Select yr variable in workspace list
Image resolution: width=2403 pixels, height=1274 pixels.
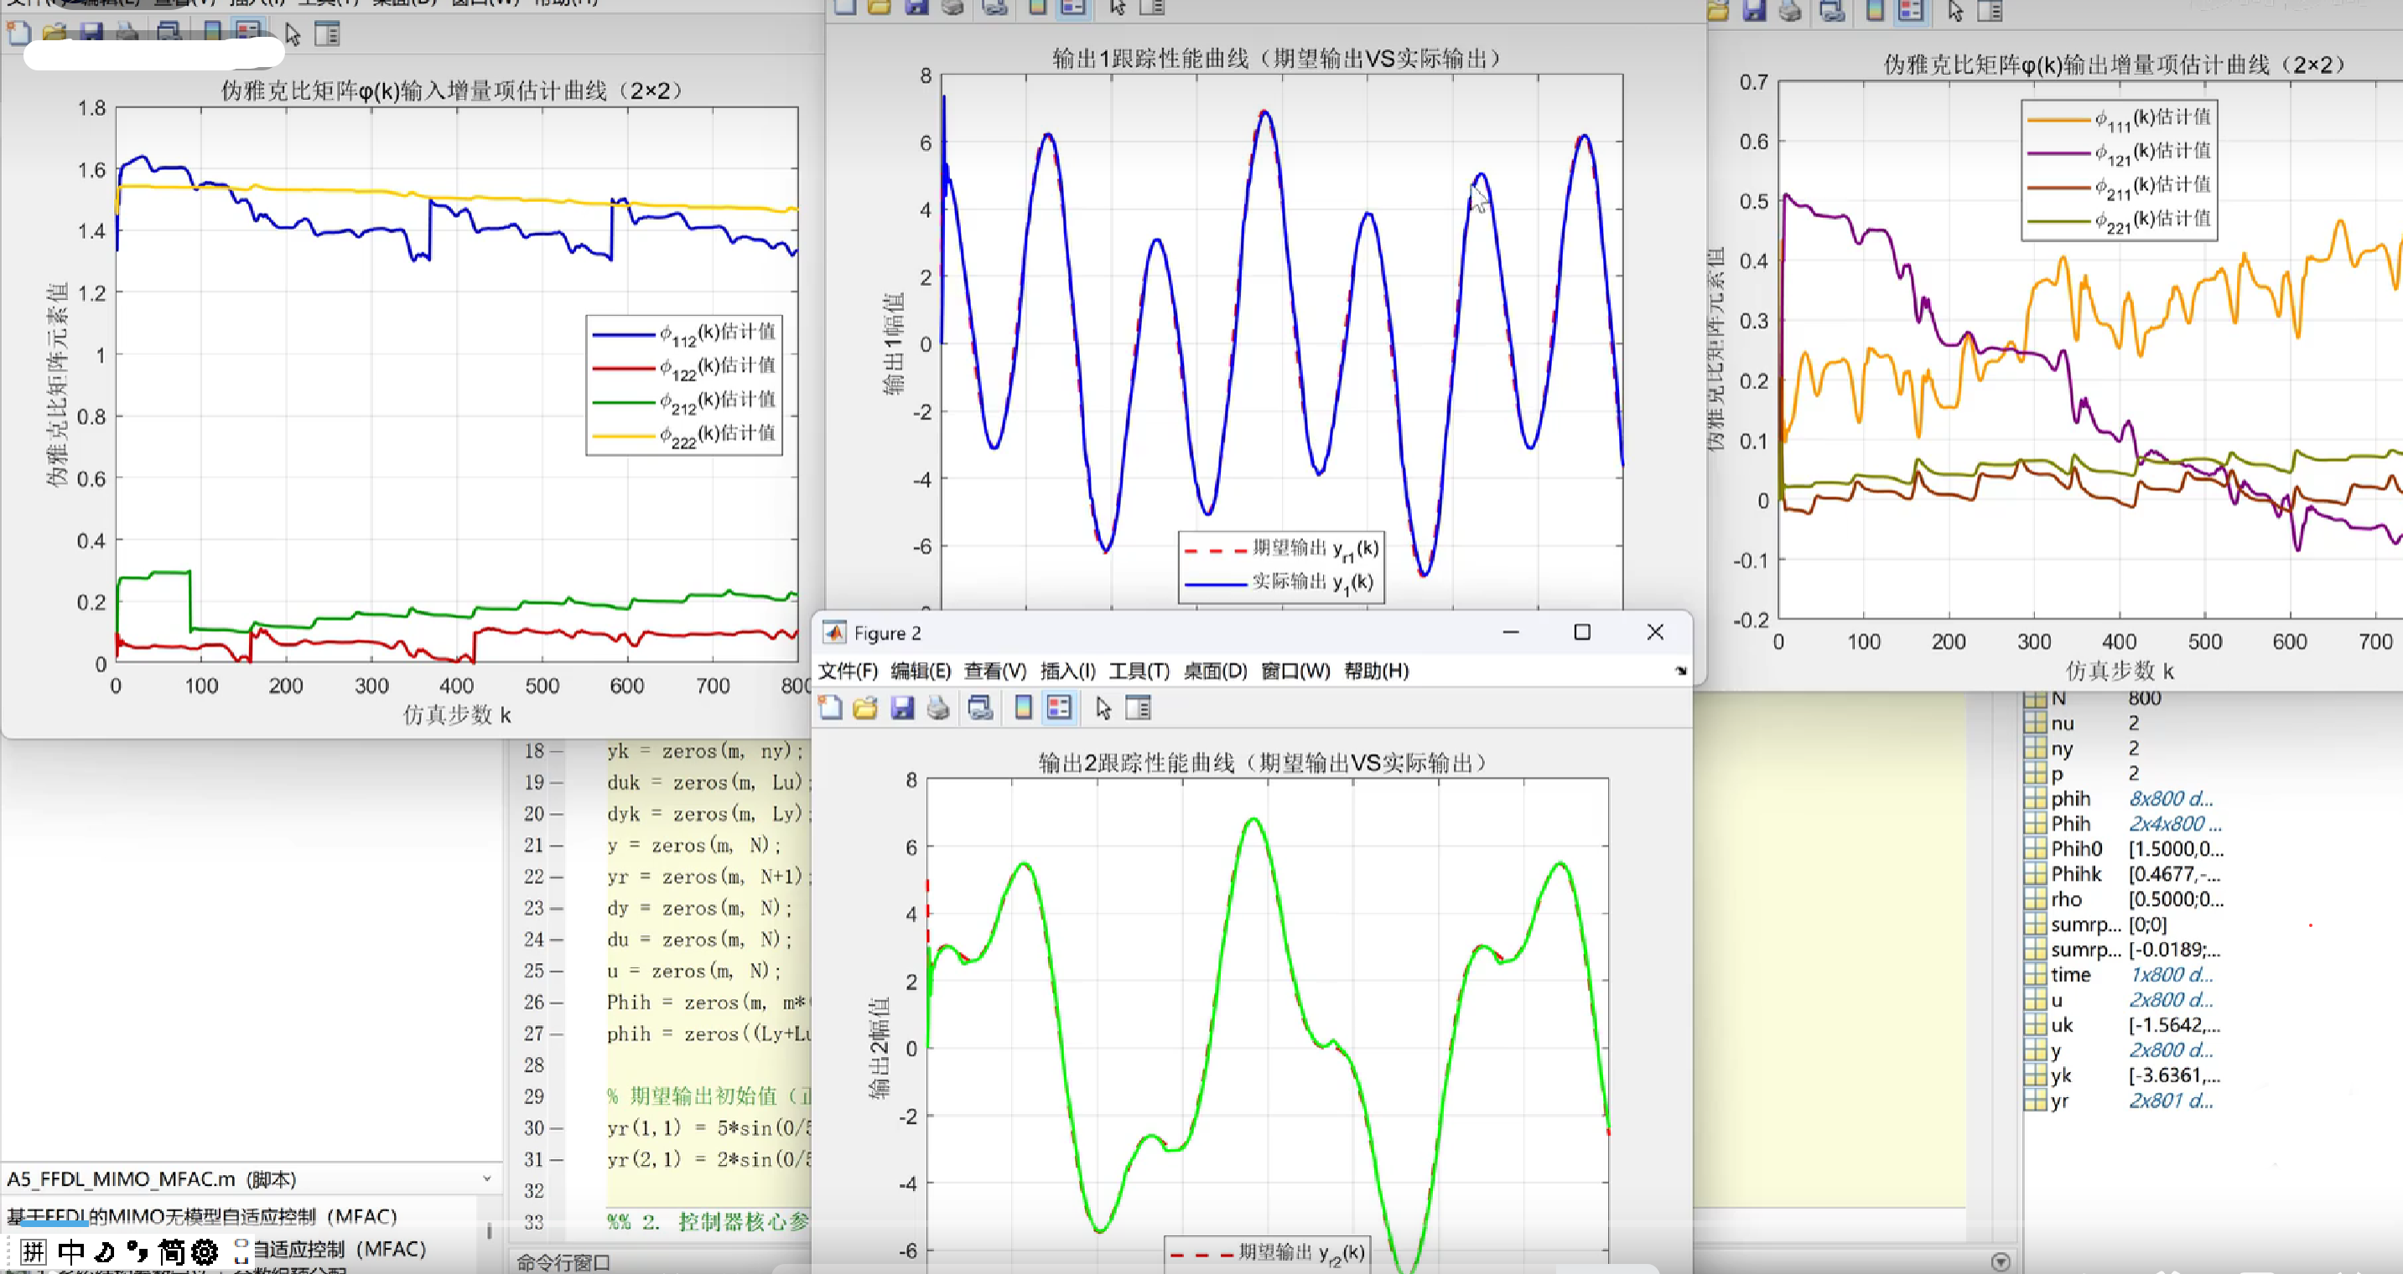[2058, 1101]
